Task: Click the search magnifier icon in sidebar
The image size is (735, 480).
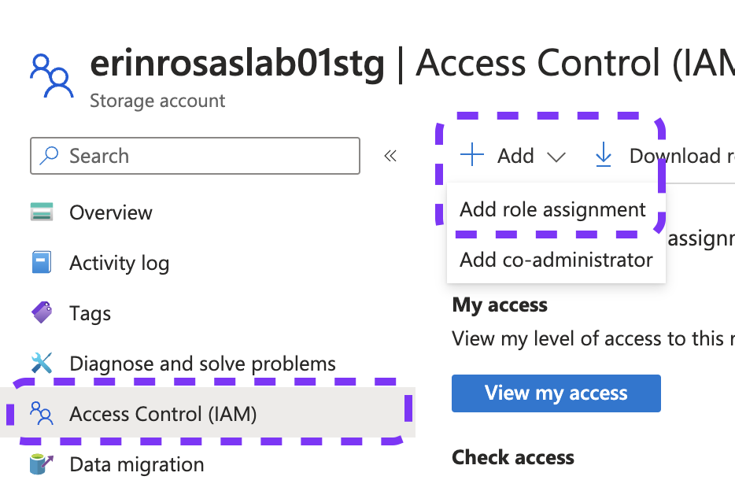Action: coord(48,156)
